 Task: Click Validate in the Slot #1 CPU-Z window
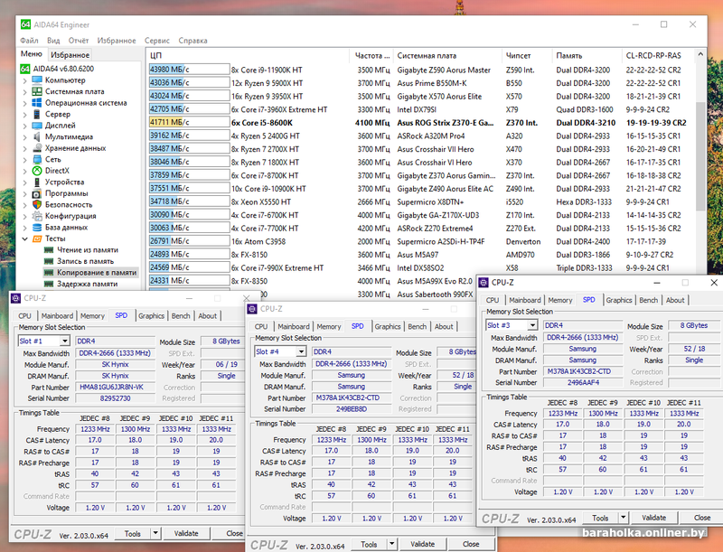point(185,534)
